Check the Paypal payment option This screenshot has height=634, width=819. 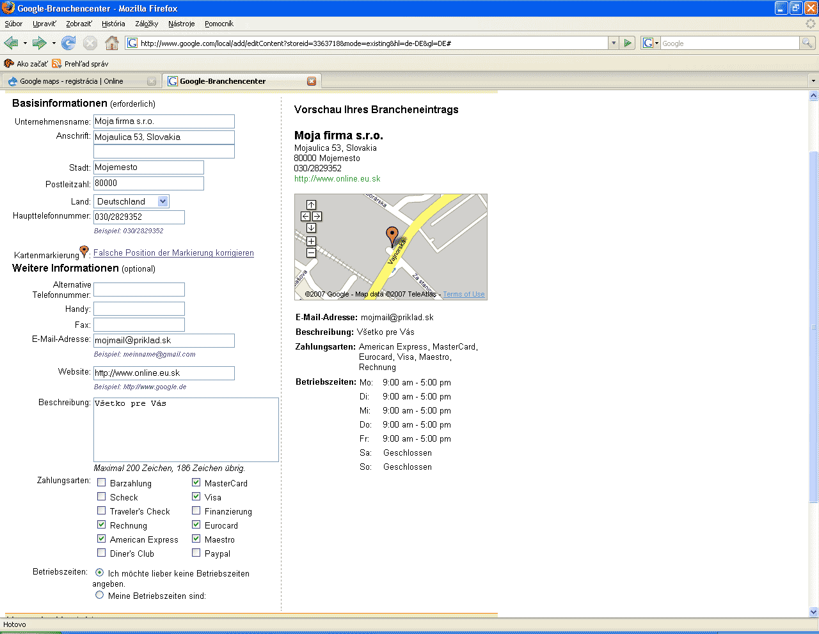click(196, 553)
